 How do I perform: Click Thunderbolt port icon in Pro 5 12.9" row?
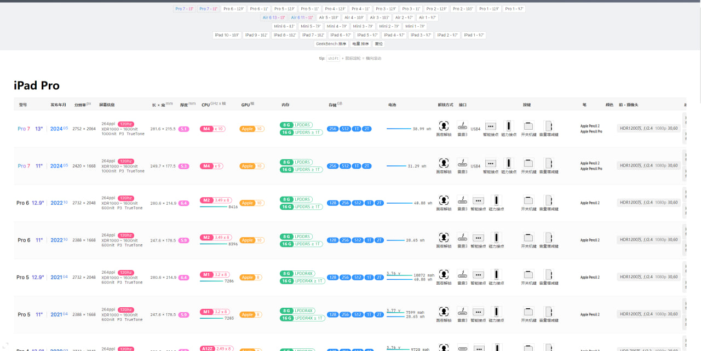pos(462,274)
